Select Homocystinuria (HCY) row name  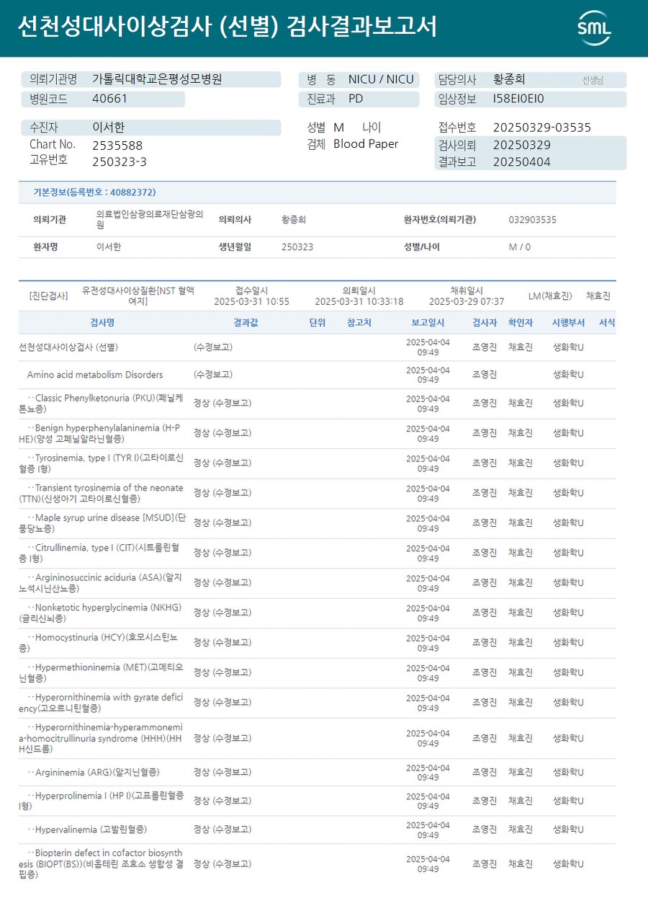click(x=98, y=643)
